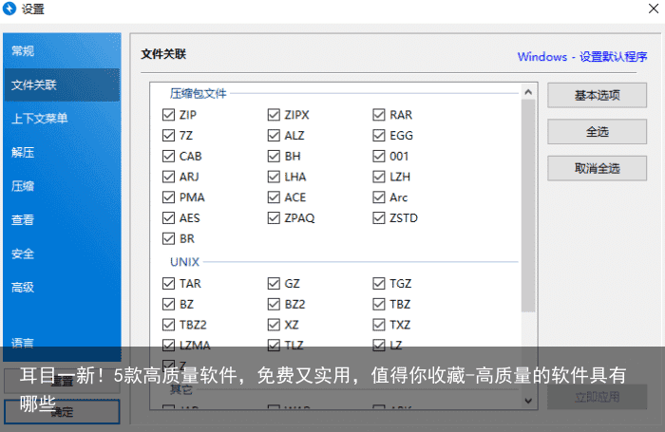Image resolution: width=665 pixels, height=432 pixels.
Task: Uncheck the ZIP file association checkbox
Action: click(169, 115)
